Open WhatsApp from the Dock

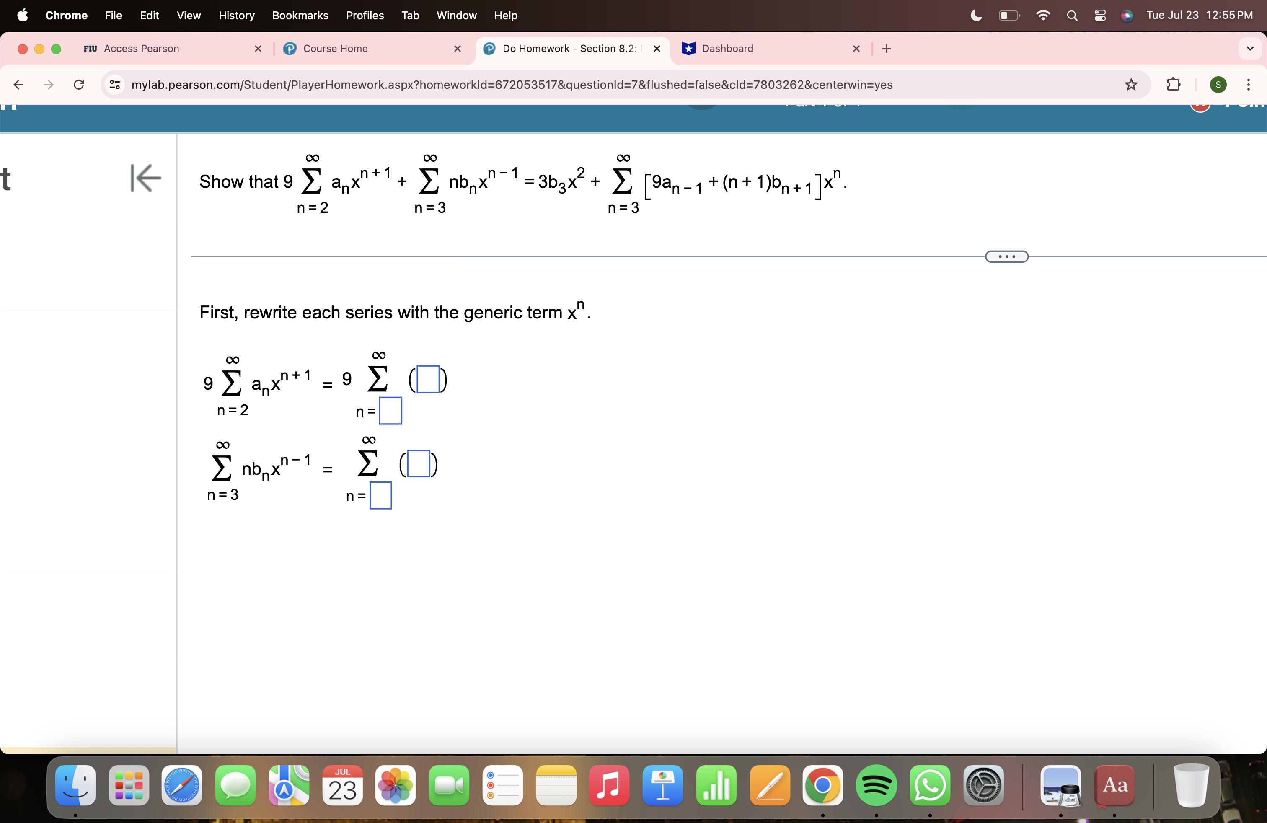[930, 786]
